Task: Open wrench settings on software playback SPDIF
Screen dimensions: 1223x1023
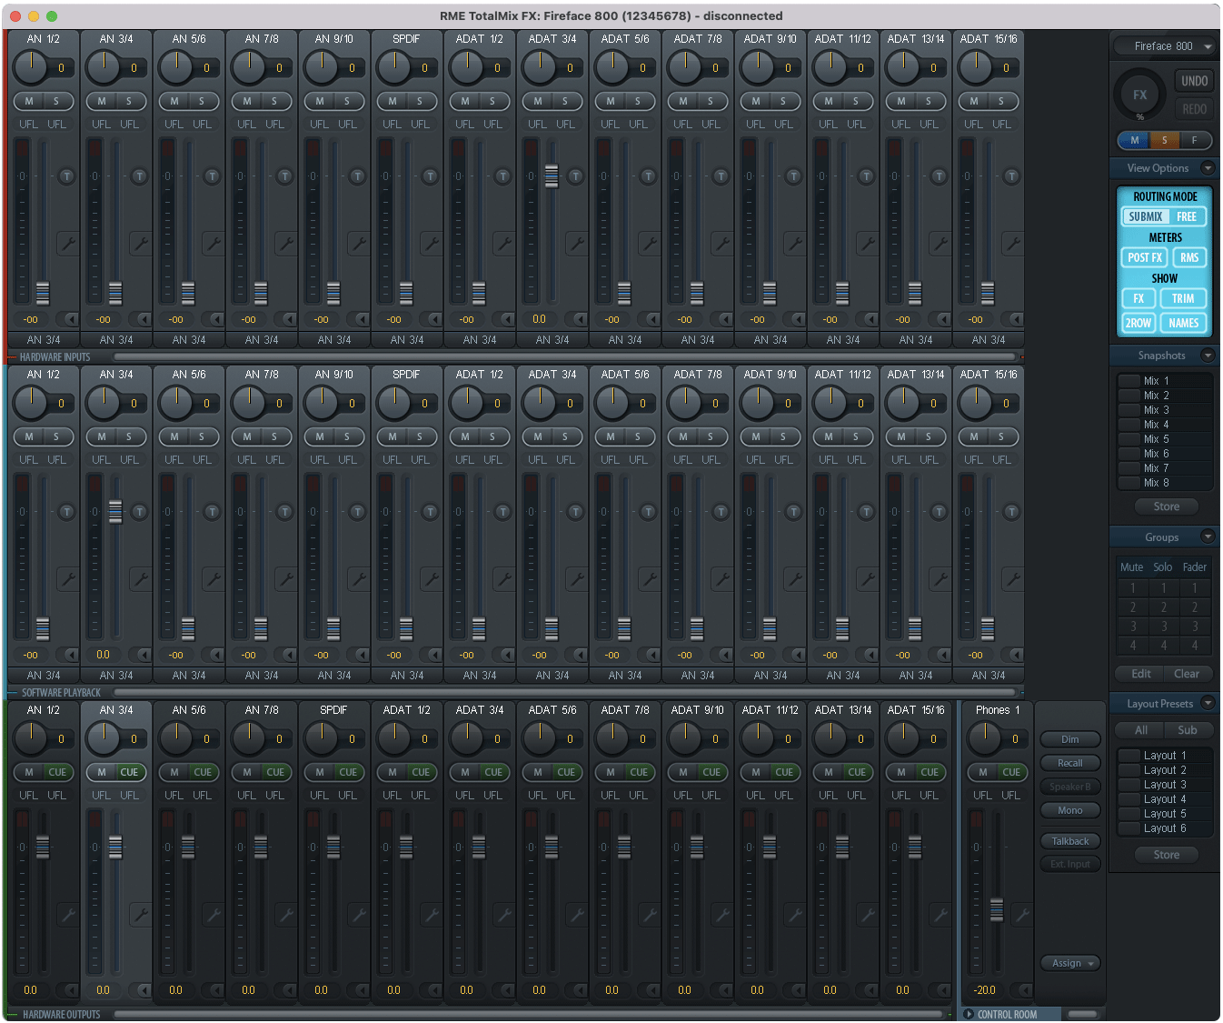Action: 431,578
